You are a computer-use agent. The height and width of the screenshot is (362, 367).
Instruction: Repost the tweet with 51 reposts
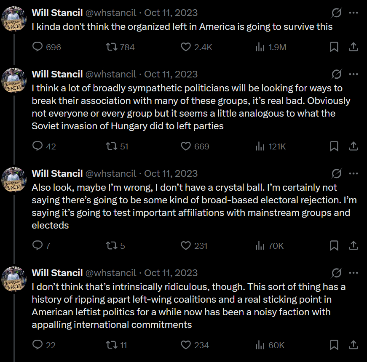[111, 146]
